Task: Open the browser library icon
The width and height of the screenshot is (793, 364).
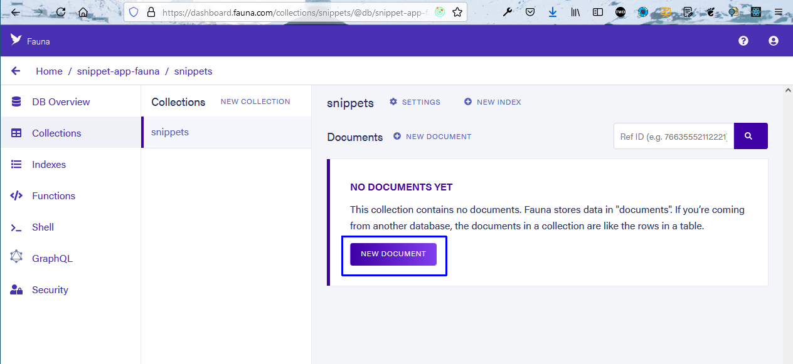Action: pyautogui.click(x=575, y=12)
